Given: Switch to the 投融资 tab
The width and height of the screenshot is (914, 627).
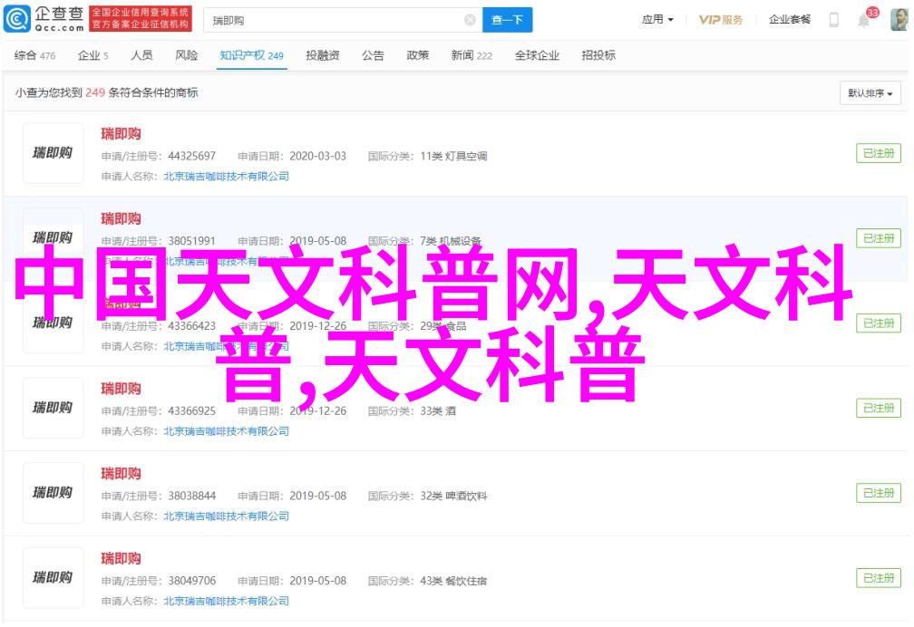Looking at the screenshot, I should pos(323,55).
